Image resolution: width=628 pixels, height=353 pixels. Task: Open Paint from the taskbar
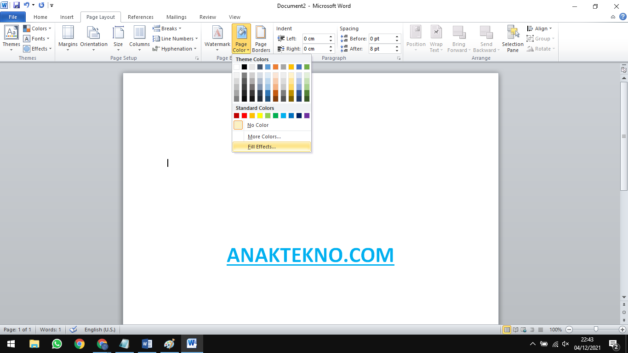click(170, 344)
